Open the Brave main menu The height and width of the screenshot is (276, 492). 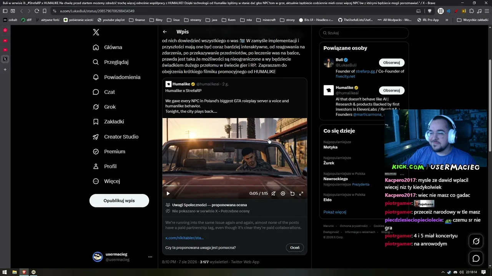[x=487, y=11]
